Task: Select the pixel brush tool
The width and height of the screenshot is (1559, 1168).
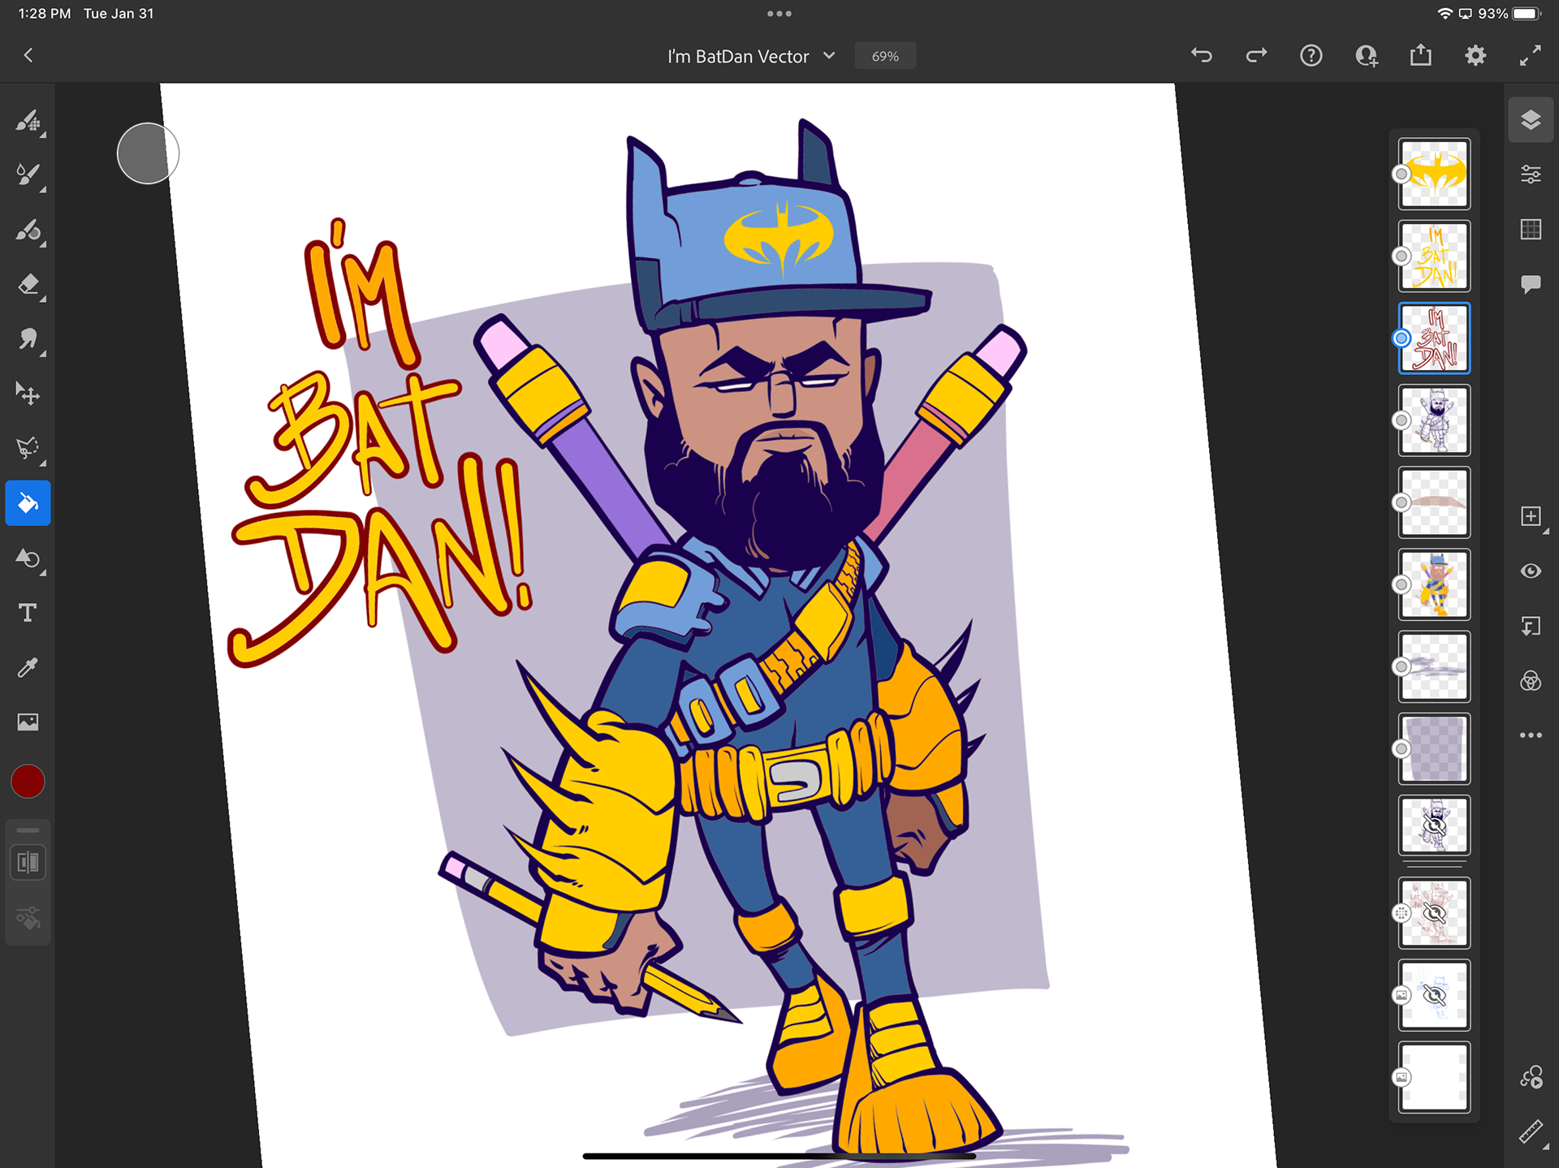Action: point(28,122)
